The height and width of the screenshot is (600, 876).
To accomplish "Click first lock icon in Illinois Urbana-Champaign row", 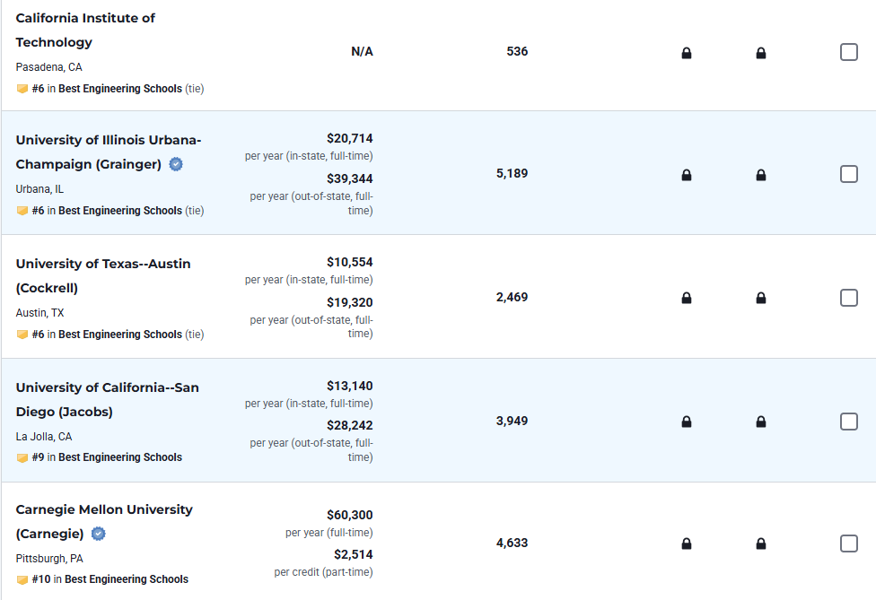I will tap(687, 175).
